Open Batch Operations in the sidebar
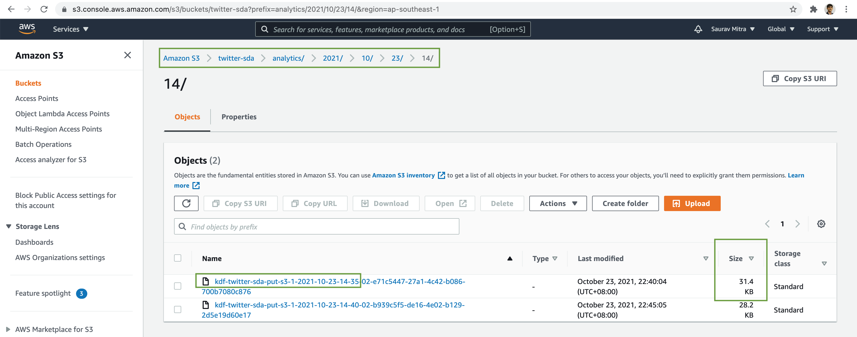The width and height of the screenshot is (857, 337). tap(43, 144)
